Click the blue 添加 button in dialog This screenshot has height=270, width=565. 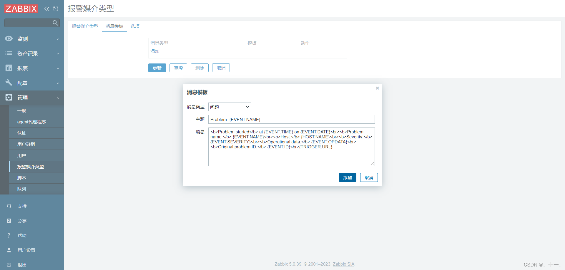(x=348, y=177)
